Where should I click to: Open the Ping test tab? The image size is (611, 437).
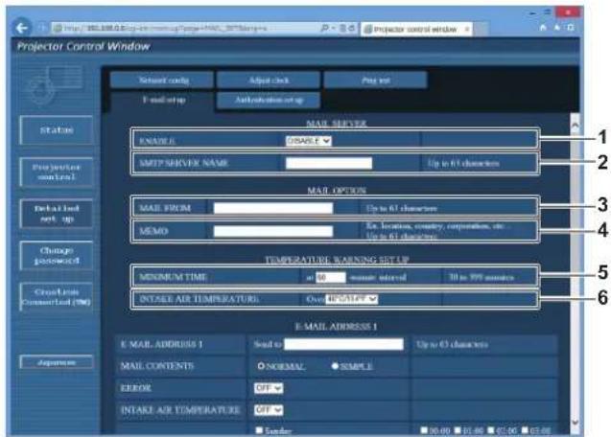pos(375,80)
